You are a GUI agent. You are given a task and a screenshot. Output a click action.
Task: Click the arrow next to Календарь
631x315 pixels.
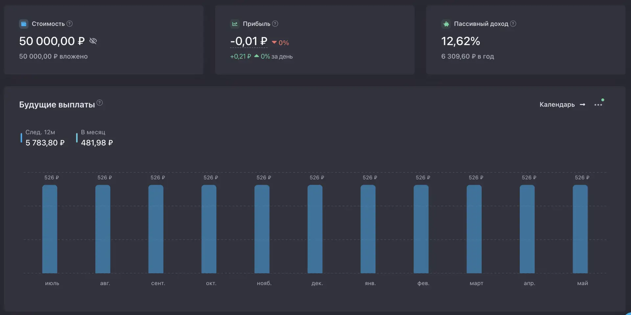[x=582, y=104]
